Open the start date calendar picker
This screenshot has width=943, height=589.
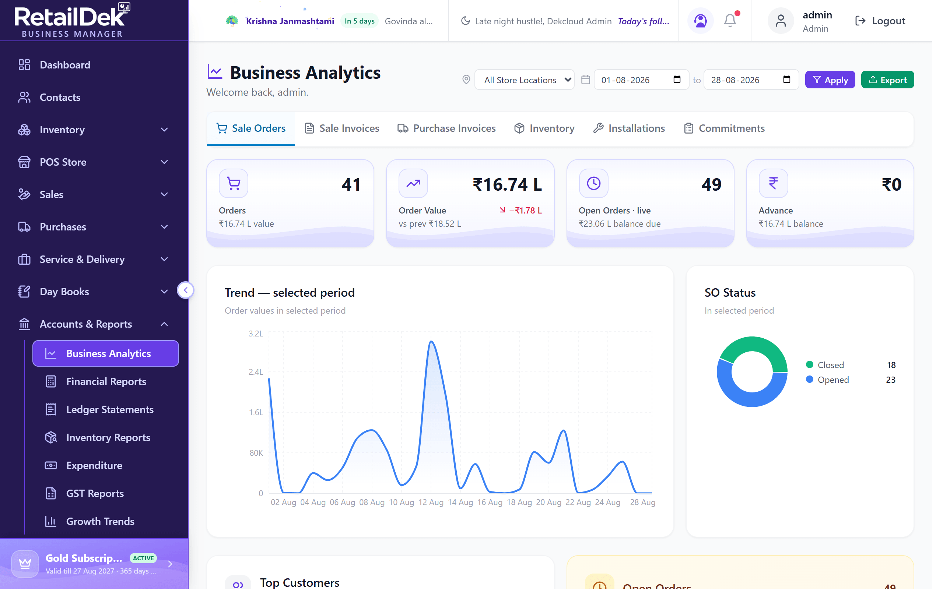pos(677,80)
